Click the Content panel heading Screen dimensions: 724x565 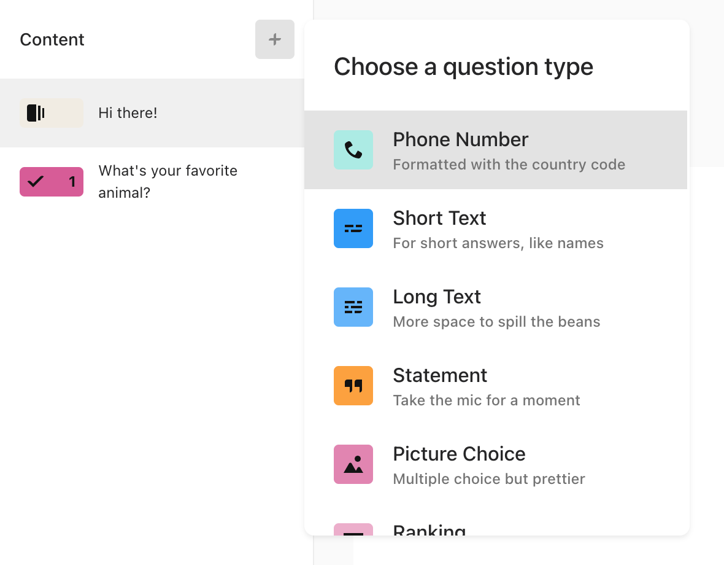[x=52, y=40]
